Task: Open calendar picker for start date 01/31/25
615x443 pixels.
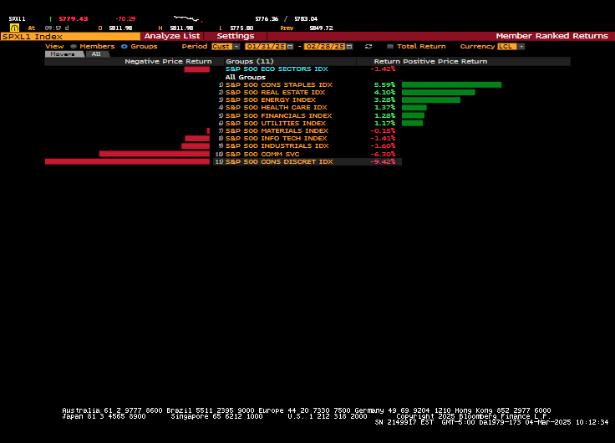Action: 290,46
